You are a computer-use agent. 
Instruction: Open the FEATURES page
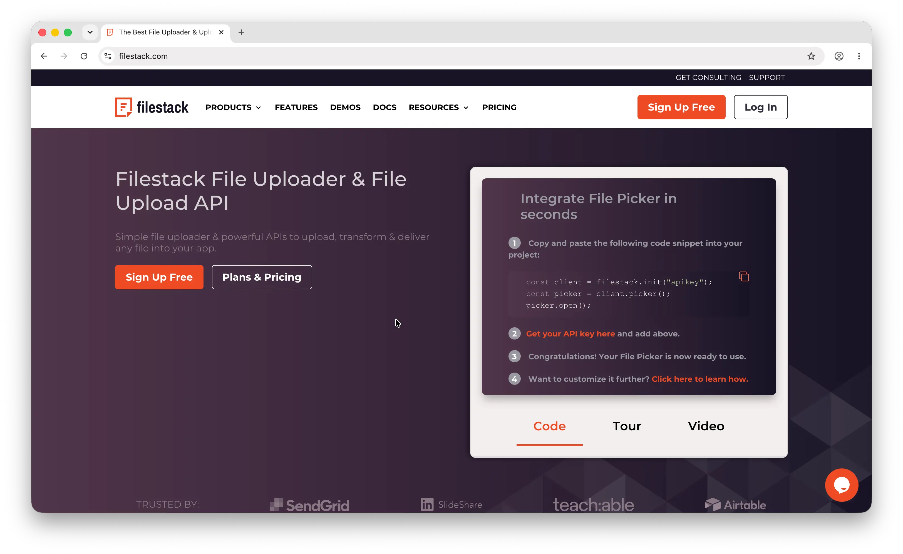(x=296, y=107)
